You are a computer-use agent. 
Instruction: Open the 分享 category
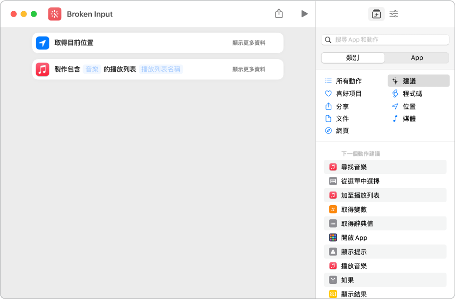click(x=337, y=107)
